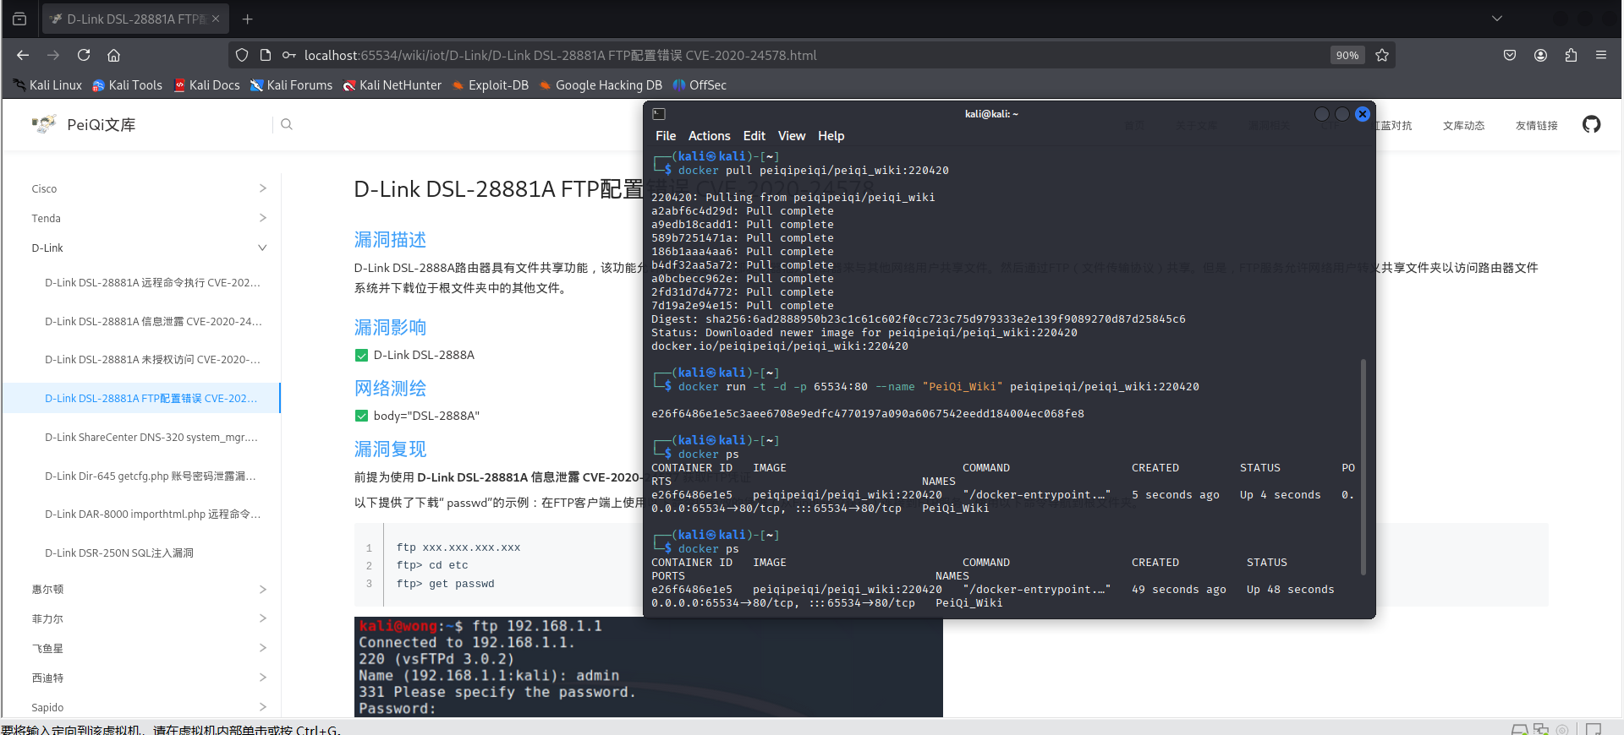Close the D-Link DSL-28881A browser tab

tap(215, 19)
